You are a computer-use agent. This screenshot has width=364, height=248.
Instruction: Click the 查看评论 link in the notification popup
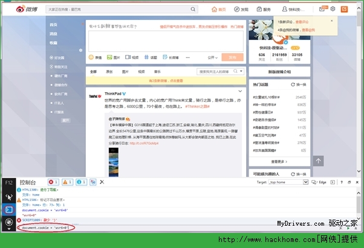[x=302, y=22]
